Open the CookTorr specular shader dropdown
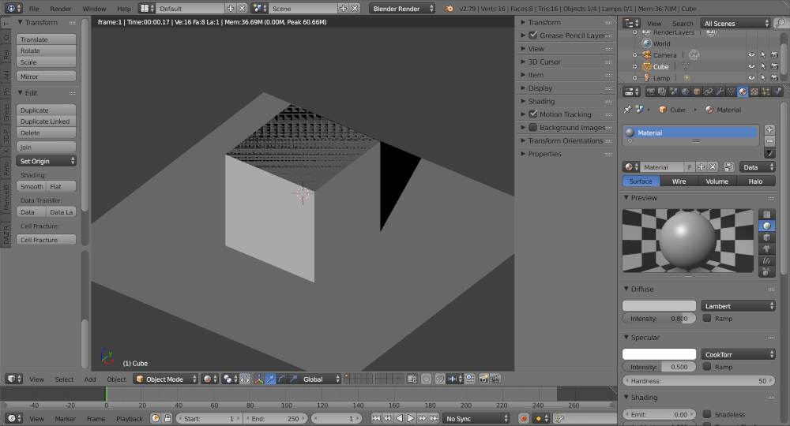Viewport: 790px width, 426px height. (738, 354)
